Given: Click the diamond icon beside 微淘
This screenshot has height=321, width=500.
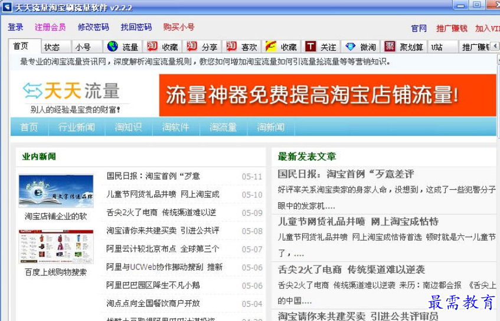Looking at the screenshot, I should pyautogui.click(x=350, y=47).
